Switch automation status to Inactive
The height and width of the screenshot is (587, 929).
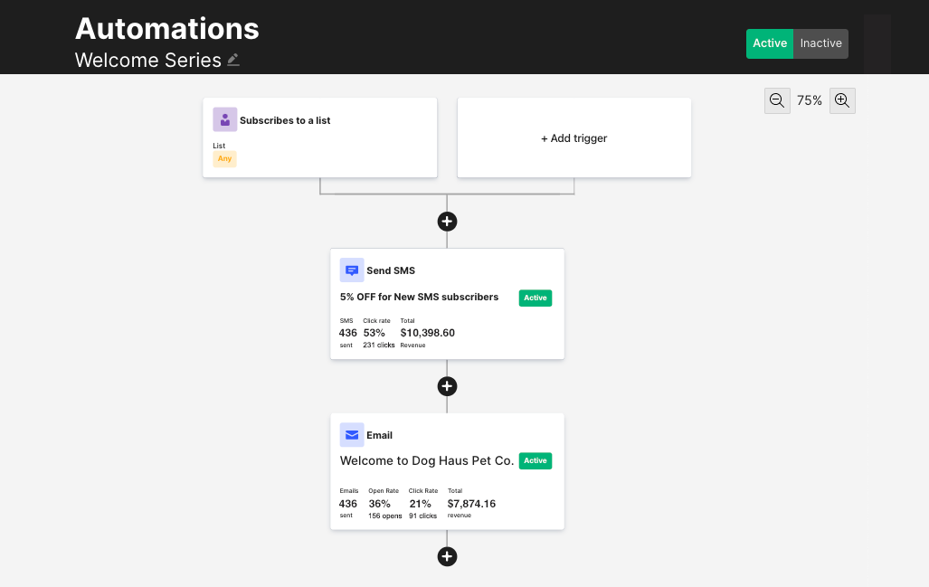coord(820,43)
